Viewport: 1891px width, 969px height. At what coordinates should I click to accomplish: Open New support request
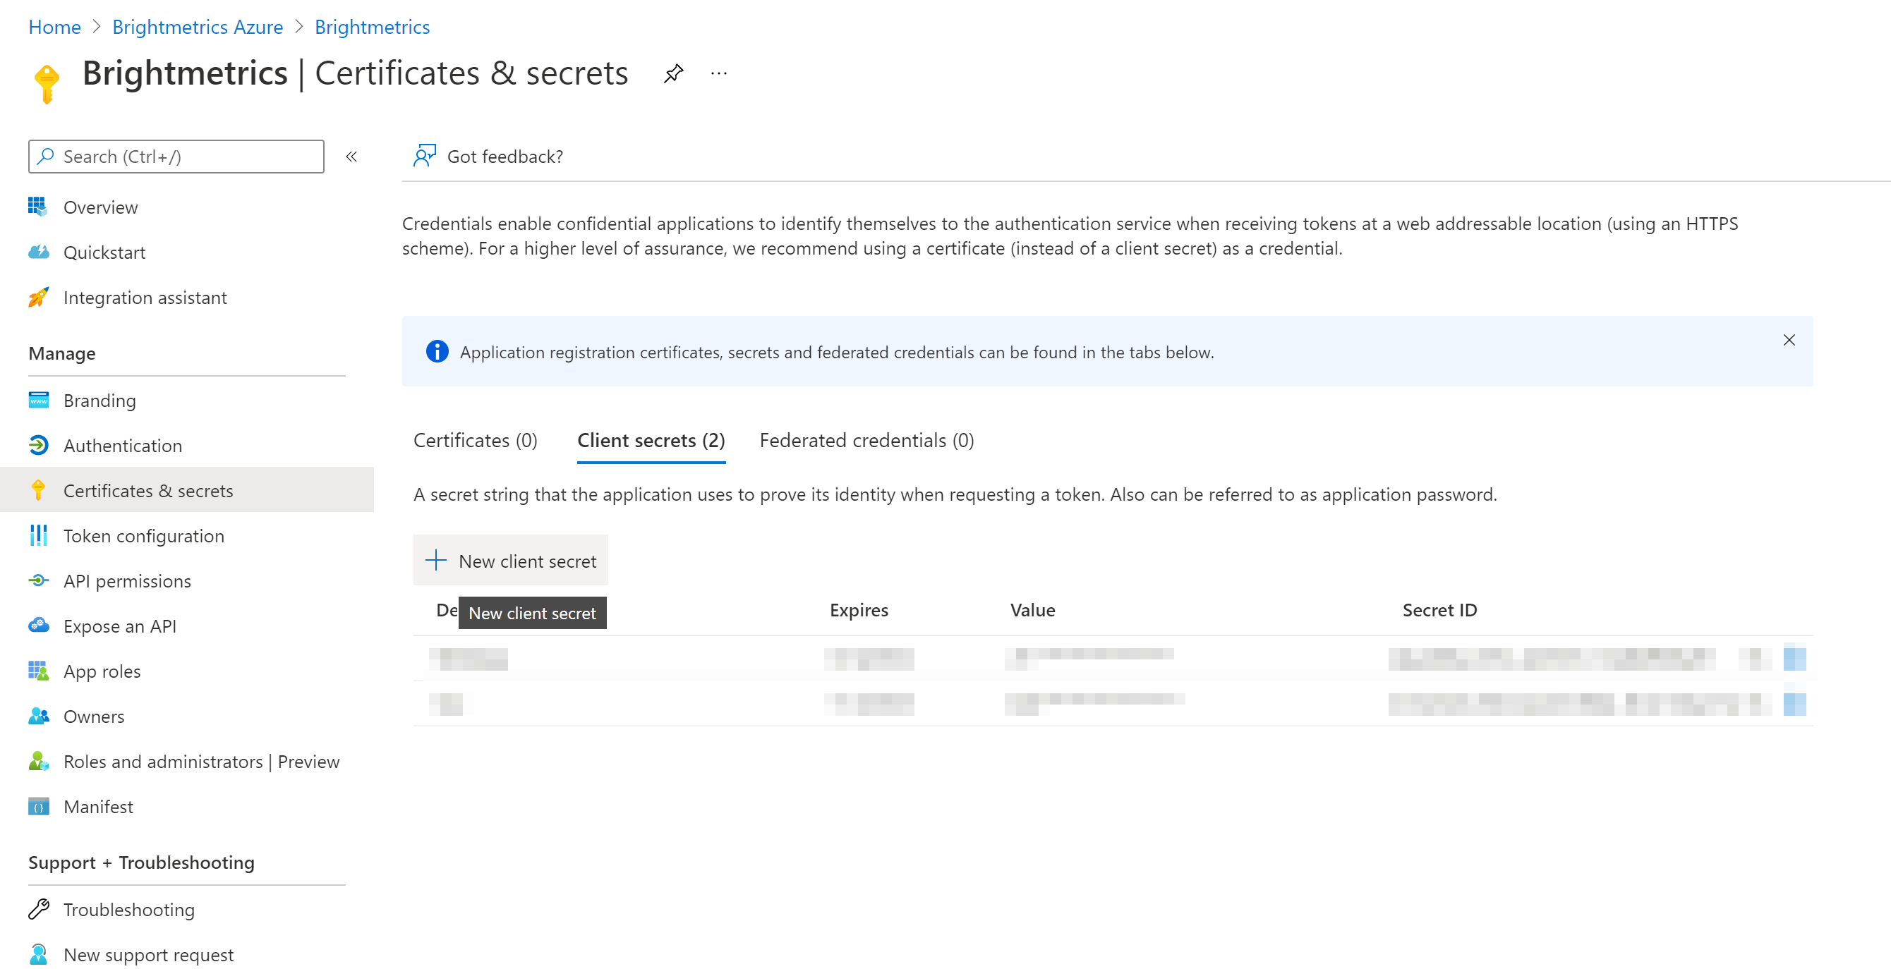[148, 954]
